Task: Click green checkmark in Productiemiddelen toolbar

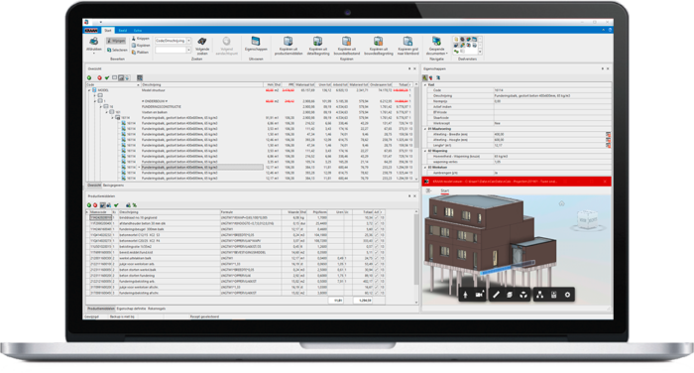Action: (116, 205)
